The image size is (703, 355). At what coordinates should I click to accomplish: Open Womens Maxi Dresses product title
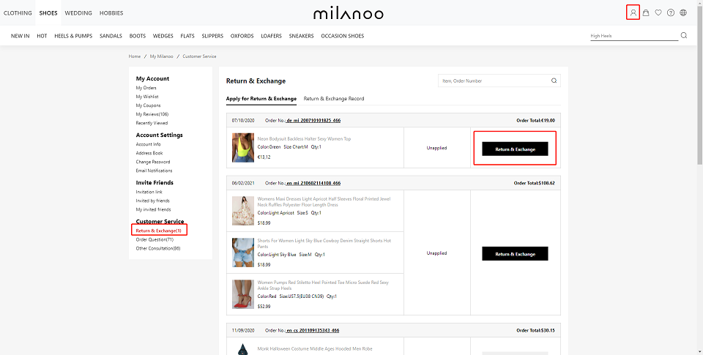(324, 202)
